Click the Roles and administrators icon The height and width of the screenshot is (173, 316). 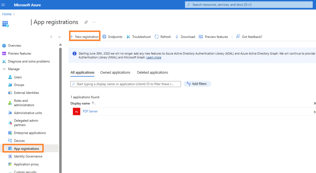click(x=10, y=103)
